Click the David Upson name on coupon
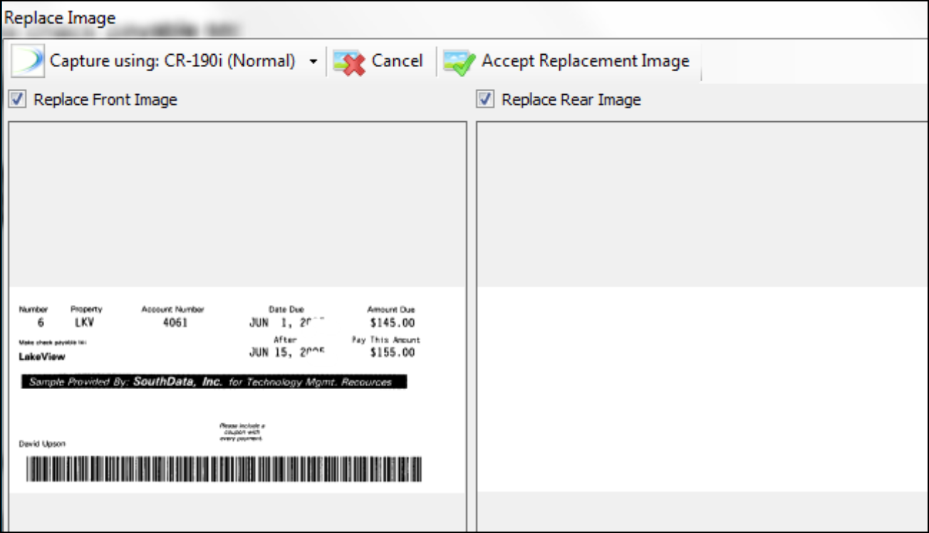 click(x=42, y=444)
